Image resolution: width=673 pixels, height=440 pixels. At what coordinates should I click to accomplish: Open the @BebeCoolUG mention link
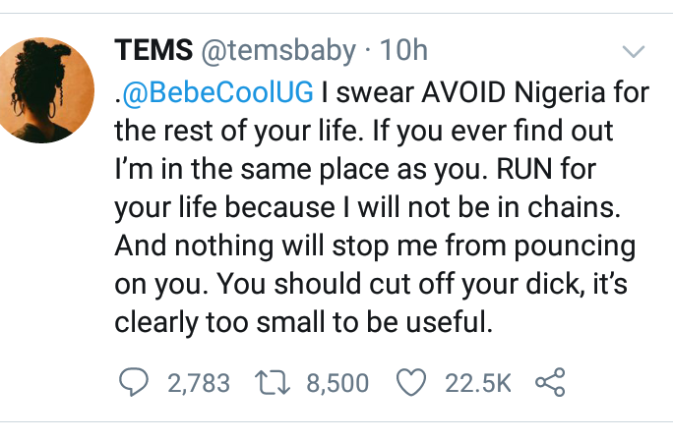click(218, 92)
